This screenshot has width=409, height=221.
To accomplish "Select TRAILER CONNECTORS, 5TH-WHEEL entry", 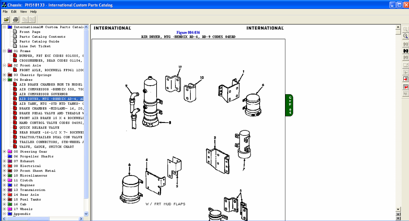I will tap(51, 142).
